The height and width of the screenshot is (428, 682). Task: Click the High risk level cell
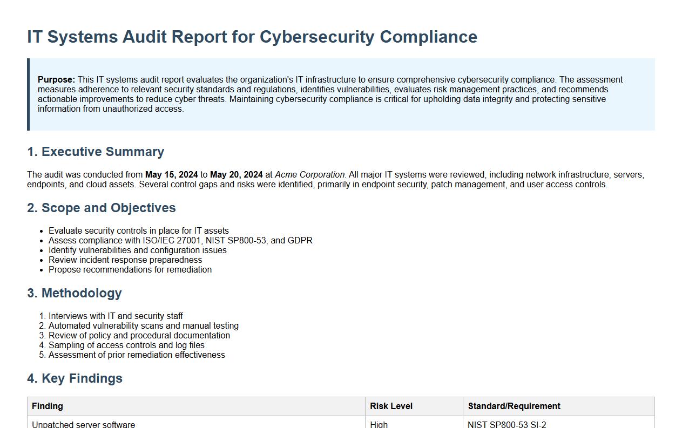379,424
